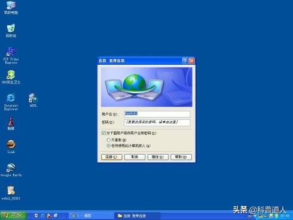The width and height of the screenshot is (293, 220).
Task: Open the Start (开始) menu
Action: coord(13,216)
